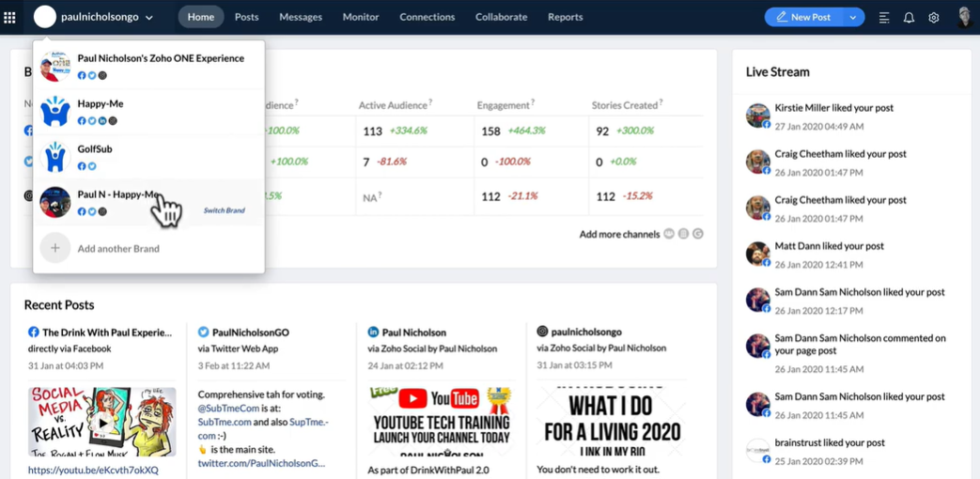
Task: Open the apps grid launcher icon
Action: [x=9, y=18]
